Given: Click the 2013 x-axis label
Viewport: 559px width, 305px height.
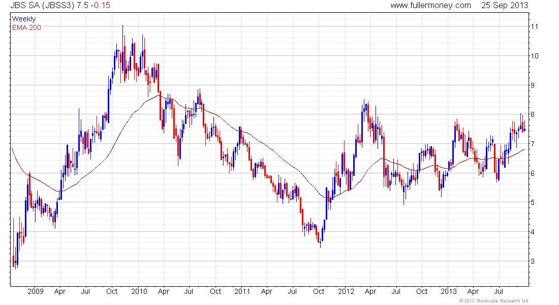Looking at the screenshot, I should (x=449, y=291).
